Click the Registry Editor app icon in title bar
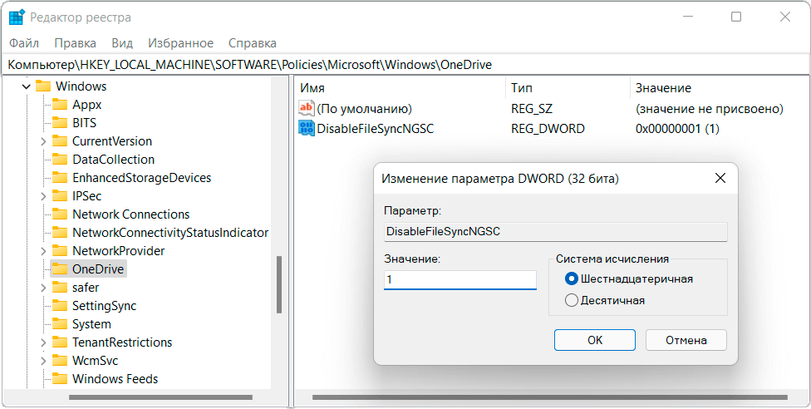811x409 pixels. coord(17,17)
